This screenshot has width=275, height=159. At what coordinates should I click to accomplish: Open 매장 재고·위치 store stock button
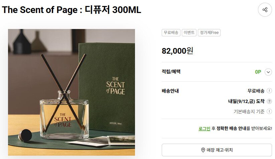pyautogui.click(x=217, y=150)
